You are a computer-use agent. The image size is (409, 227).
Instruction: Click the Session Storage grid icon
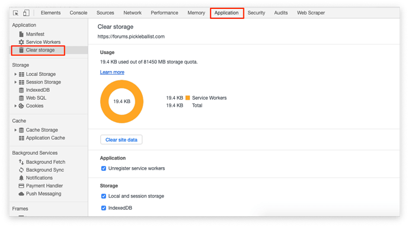(21, 82)
